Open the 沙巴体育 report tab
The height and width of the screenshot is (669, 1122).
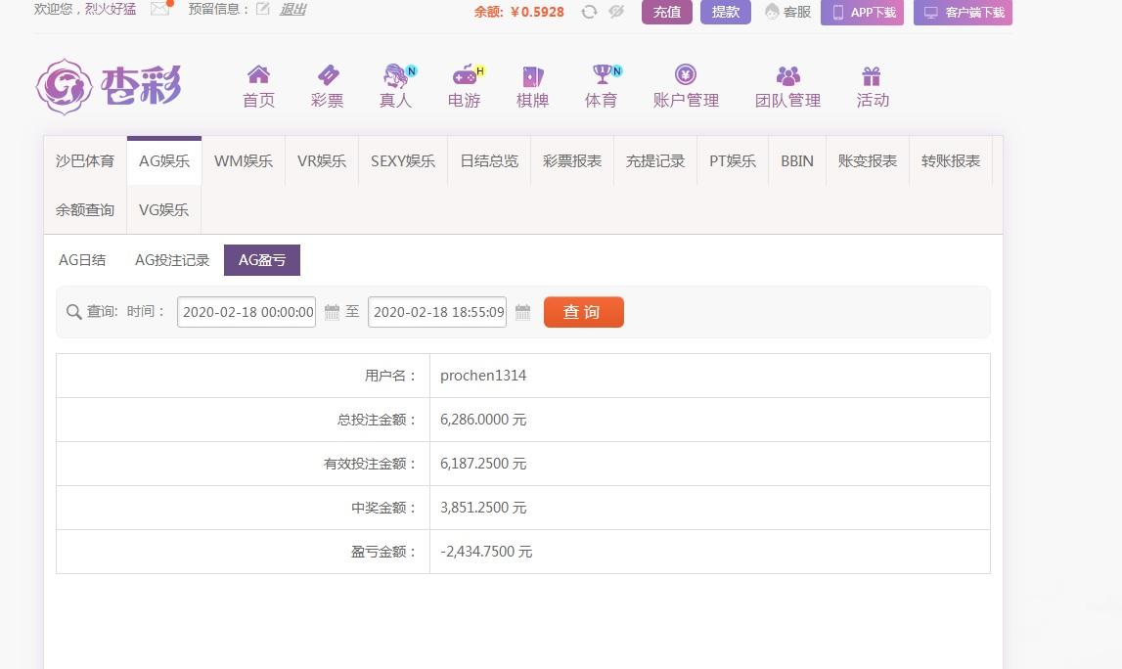click(x=84, y=160)
